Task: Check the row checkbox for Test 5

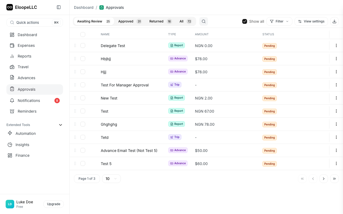Action: (x=83, y=163)
